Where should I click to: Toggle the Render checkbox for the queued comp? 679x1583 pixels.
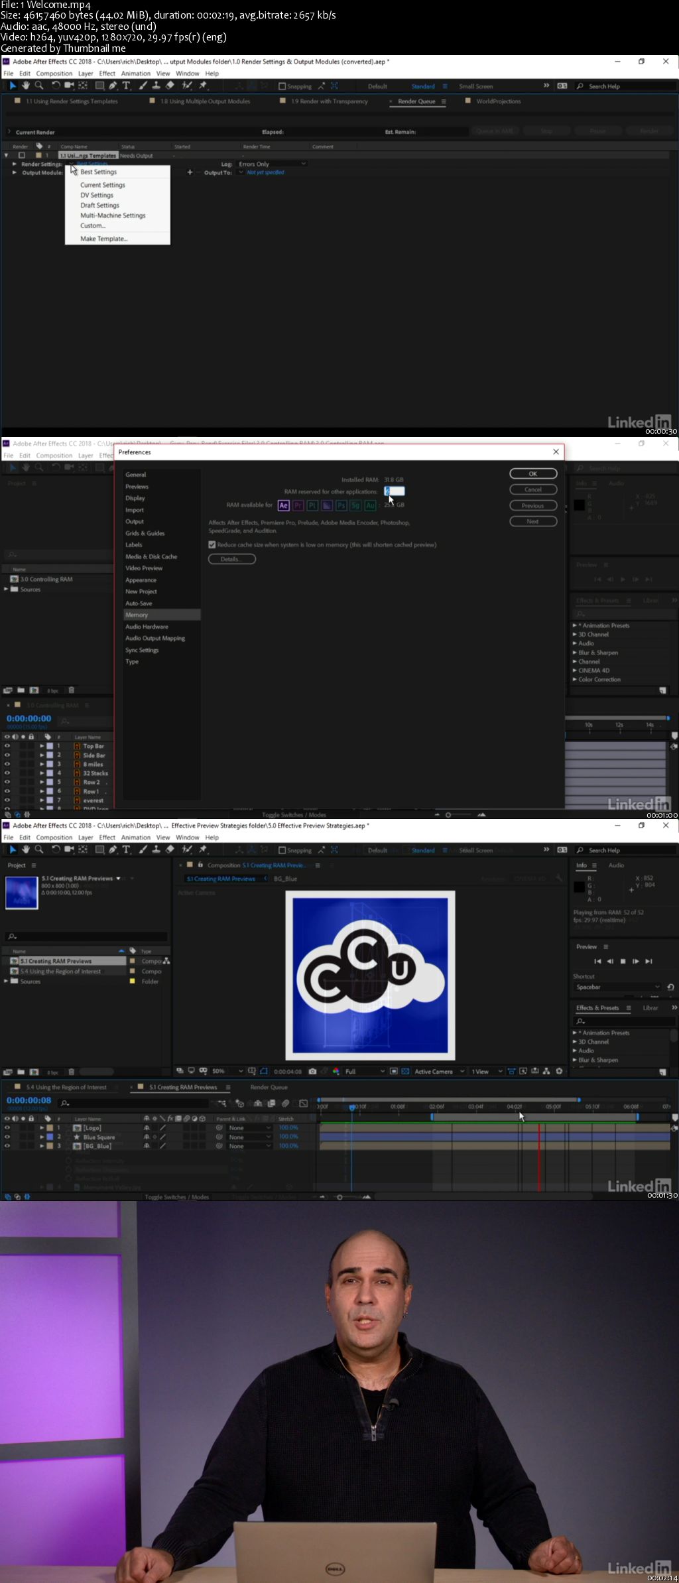point(21,155)
